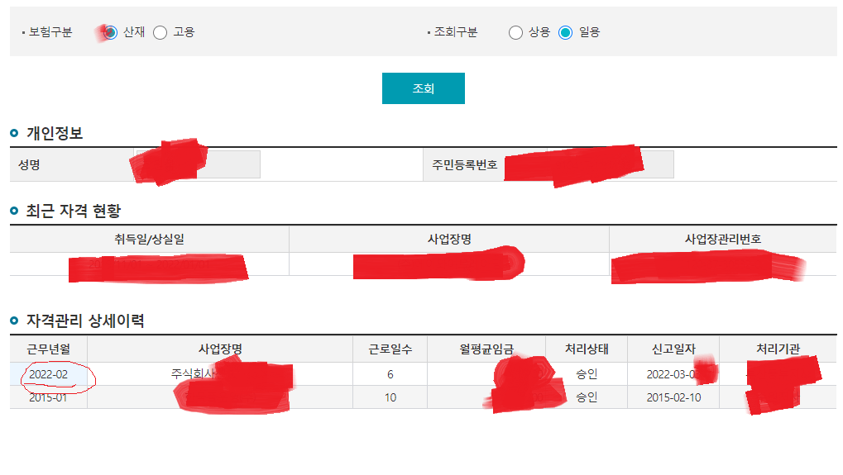The image size is (843, 475).
Task: Click the bullet icon beside 최근 자격 현황
Action: (15, 211)
